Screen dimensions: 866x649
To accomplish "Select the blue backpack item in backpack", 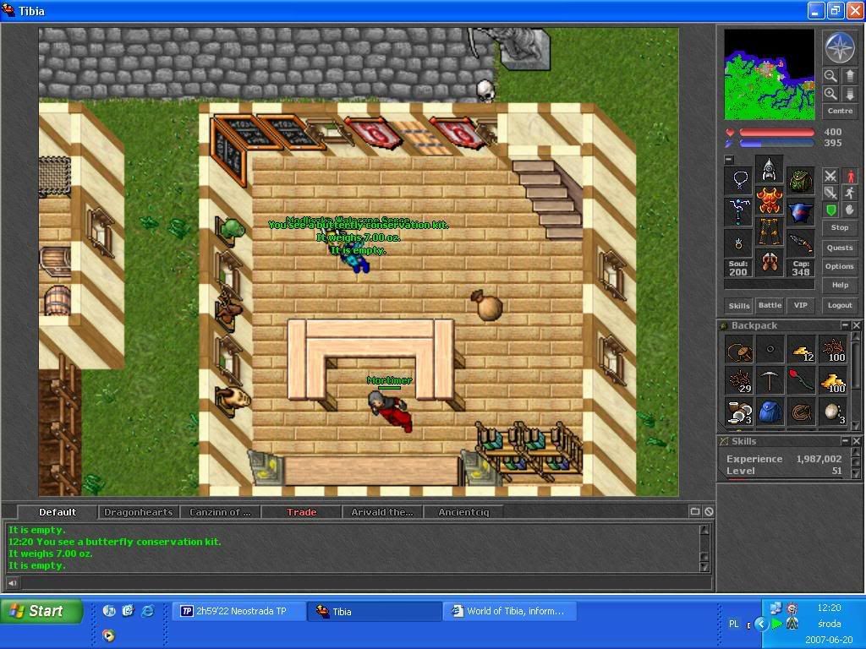I will click(770, 412).
